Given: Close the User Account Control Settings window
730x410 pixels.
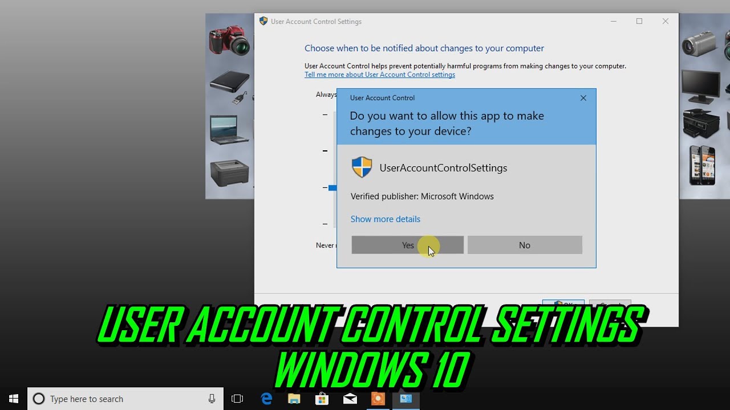Looking at the screenshot, I should coord(665,21).
